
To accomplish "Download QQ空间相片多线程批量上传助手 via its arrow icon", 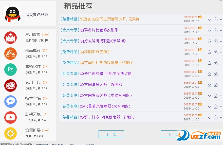I will click(x=210, y=63).
